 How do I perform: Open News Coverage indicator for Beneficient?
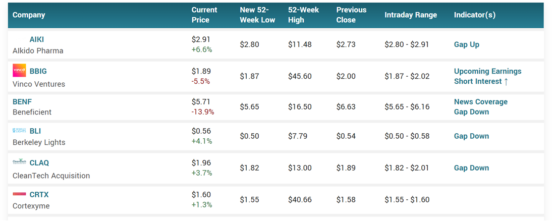480,101
